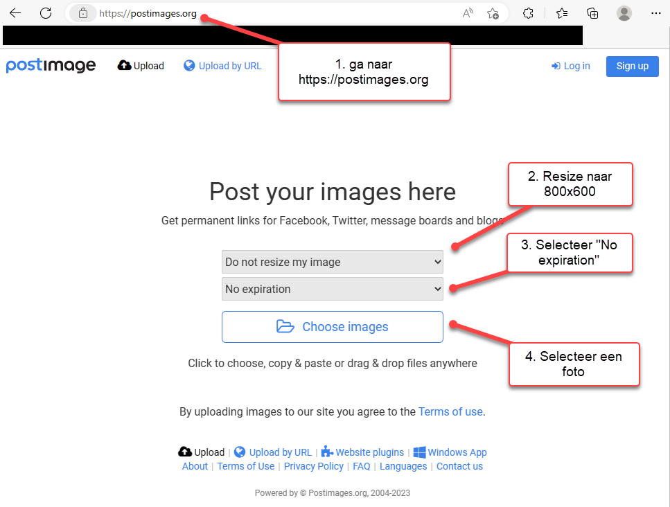This screenshot has width=670, height=507.
Task: Click the Choose images button label
Action: 345,327
